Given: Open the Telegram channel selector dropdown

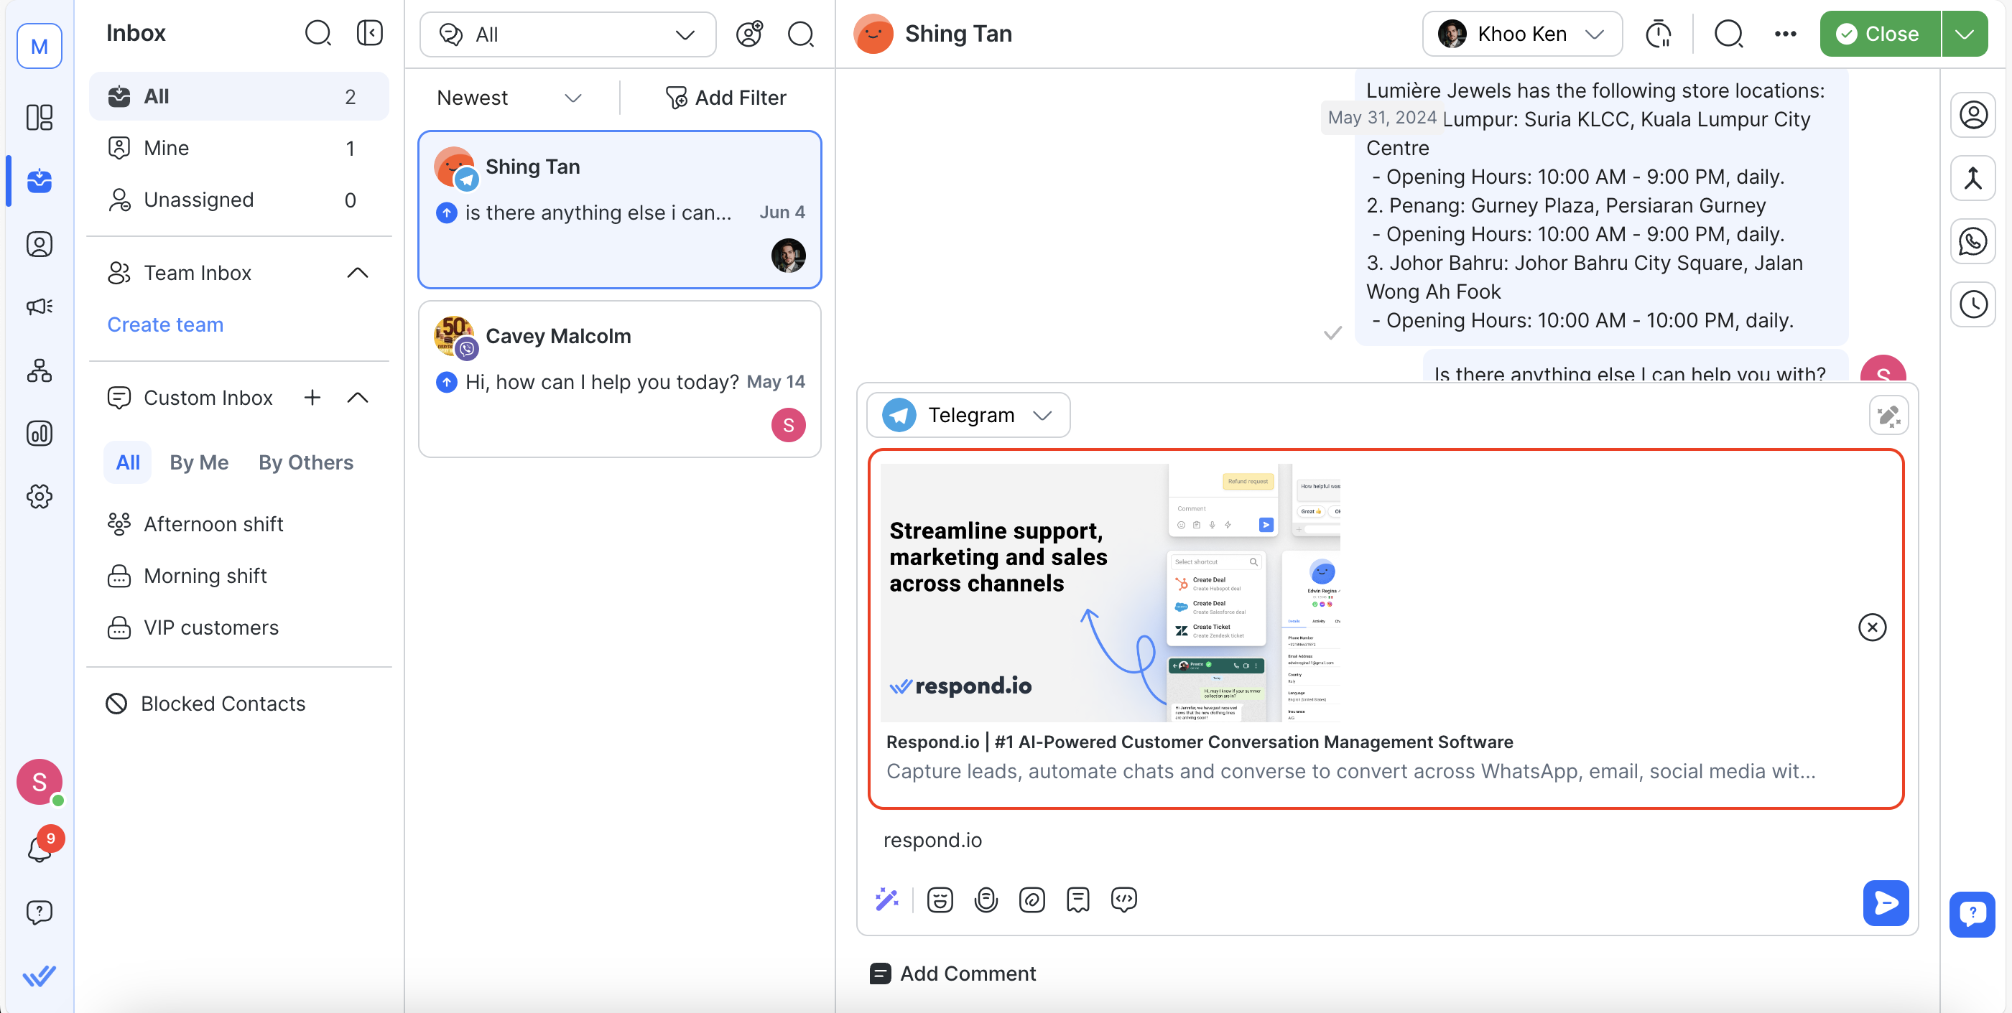Looking at the screenshot, I should [968, 414].
